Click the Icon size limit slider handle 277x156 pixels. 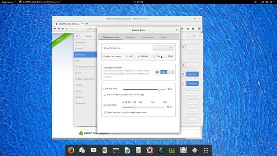(135, 107)
